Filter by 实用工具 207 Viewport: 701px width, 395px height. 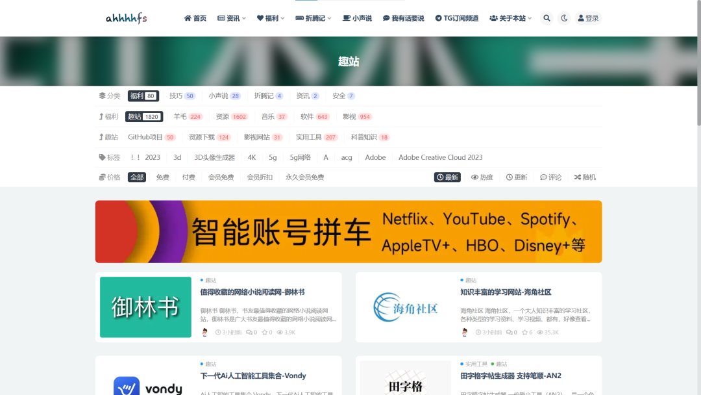tap(317, 137)
